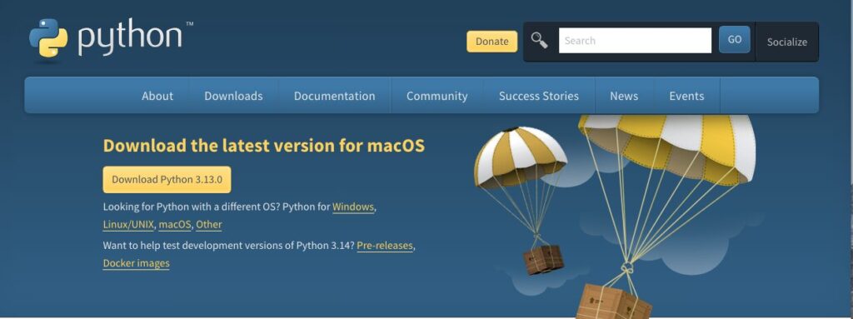
Task: Focus the Search input field
Action: pyautogui.click(x=635, y=40)
